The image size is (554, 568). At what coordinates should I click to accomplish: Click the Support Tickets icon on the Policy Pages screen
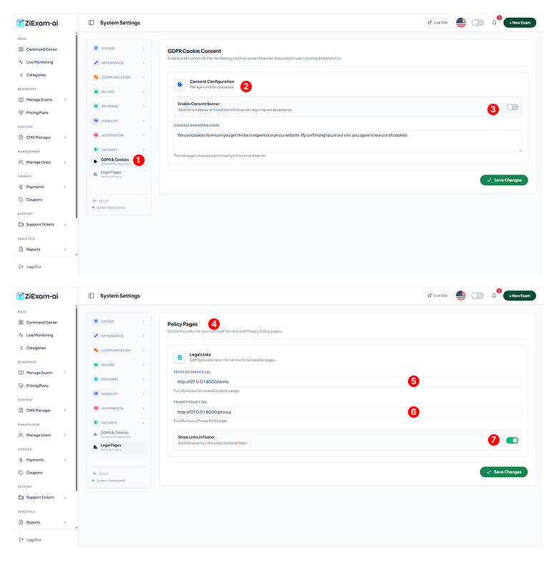[x=21, y=497]
